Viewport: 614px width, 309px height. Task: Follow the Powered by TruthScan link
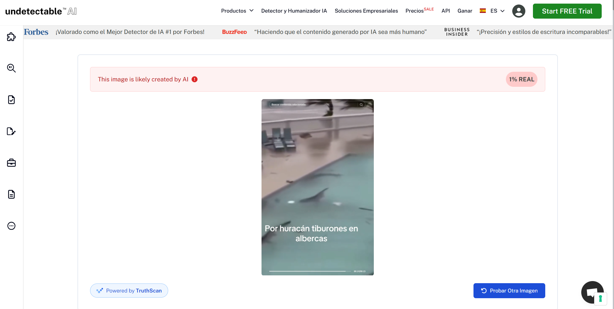pos(129,291)
